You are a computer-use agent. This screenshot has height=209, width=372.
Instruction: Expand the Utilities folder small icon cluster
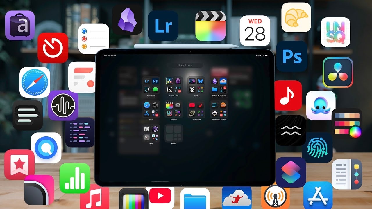pos(155,113)
